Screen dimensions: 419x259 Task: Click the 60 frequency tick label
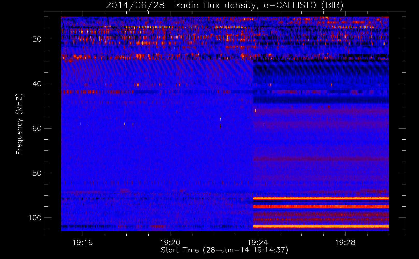37,128
